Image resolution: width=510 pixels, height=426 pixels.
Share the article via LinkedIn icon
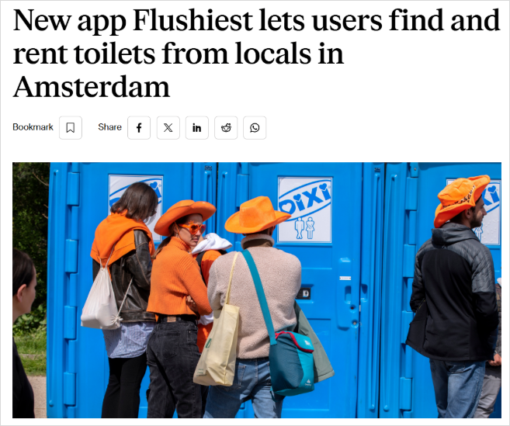click(196, 127)
